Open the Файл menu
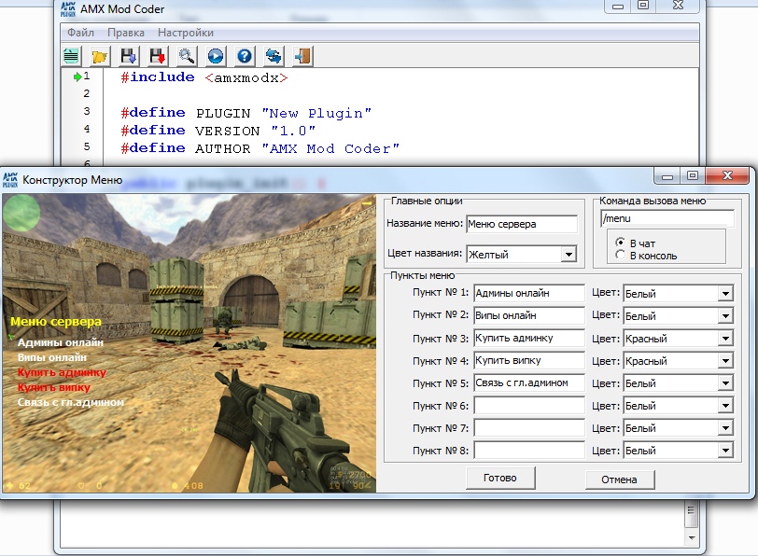758x556 pixels. tap(81, 33)
